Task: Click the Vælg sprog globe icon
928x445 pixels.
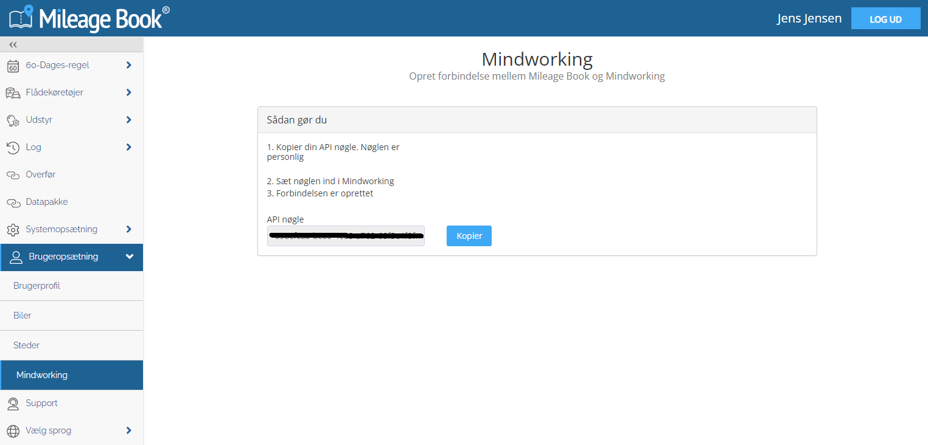Action: point(13,430)
